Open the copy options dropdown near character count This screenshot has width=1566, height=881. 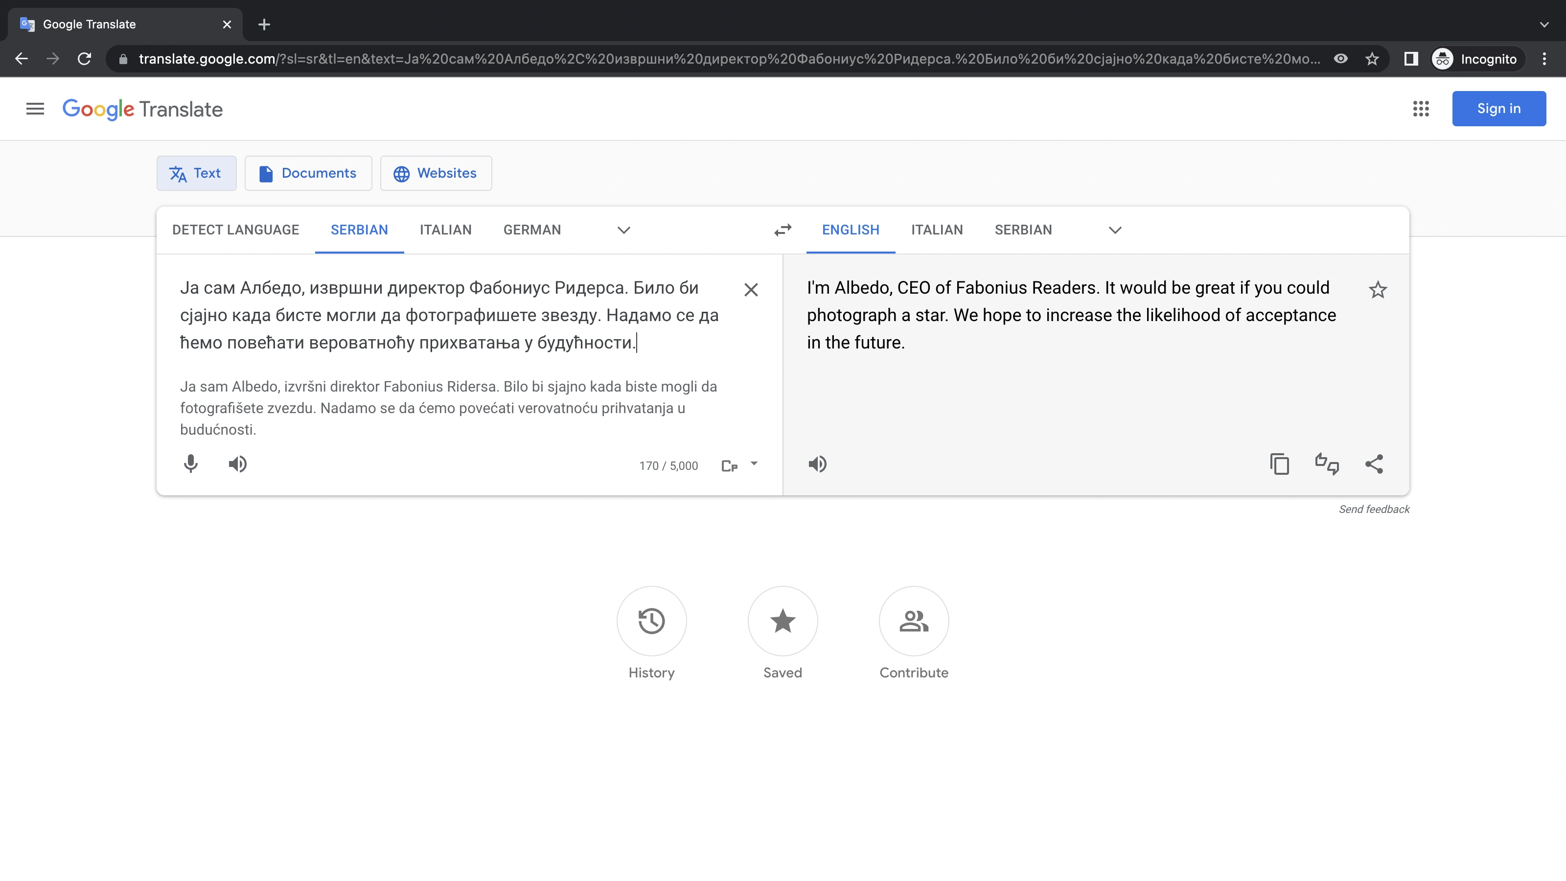pos(753,464)
